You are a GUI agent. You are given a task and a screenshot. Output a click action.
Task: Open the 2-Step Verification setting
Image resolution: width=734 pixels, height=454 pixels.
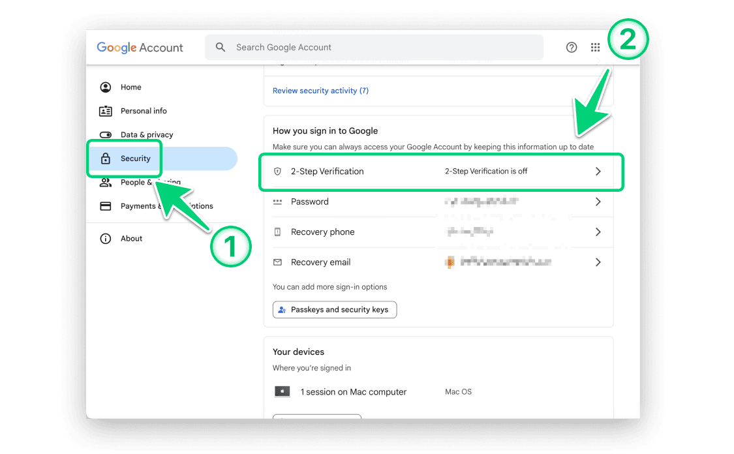pos(328,172)
